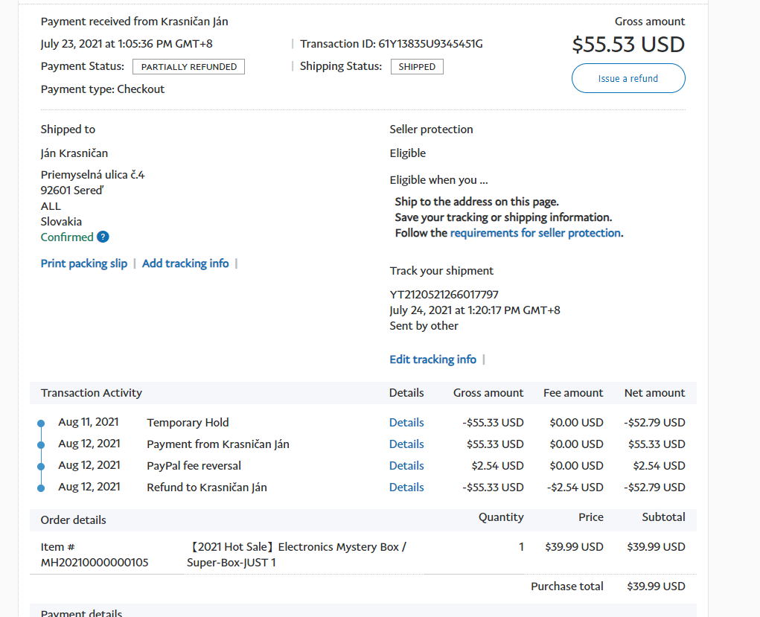Show Details for Refund to Krasničan Ján

[406, 487]
